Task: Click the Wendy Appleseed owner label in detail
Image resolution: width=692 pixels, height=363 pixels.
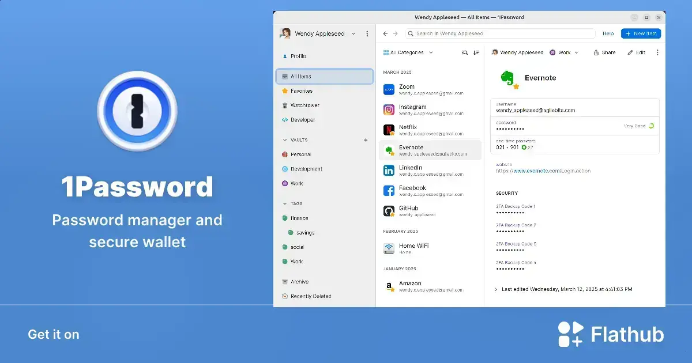Action: coord(517,52)
